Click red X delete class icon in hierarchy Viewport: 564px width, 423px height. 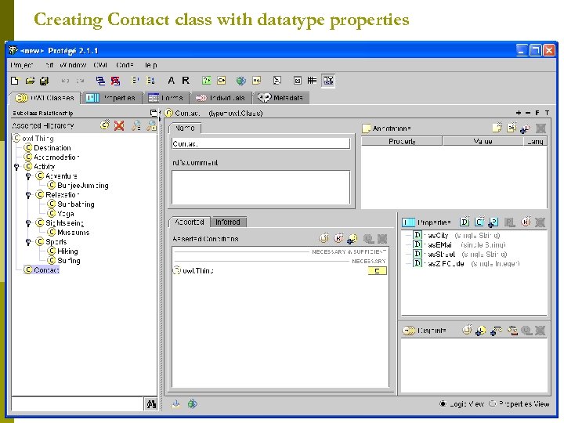tap(119, 125)
